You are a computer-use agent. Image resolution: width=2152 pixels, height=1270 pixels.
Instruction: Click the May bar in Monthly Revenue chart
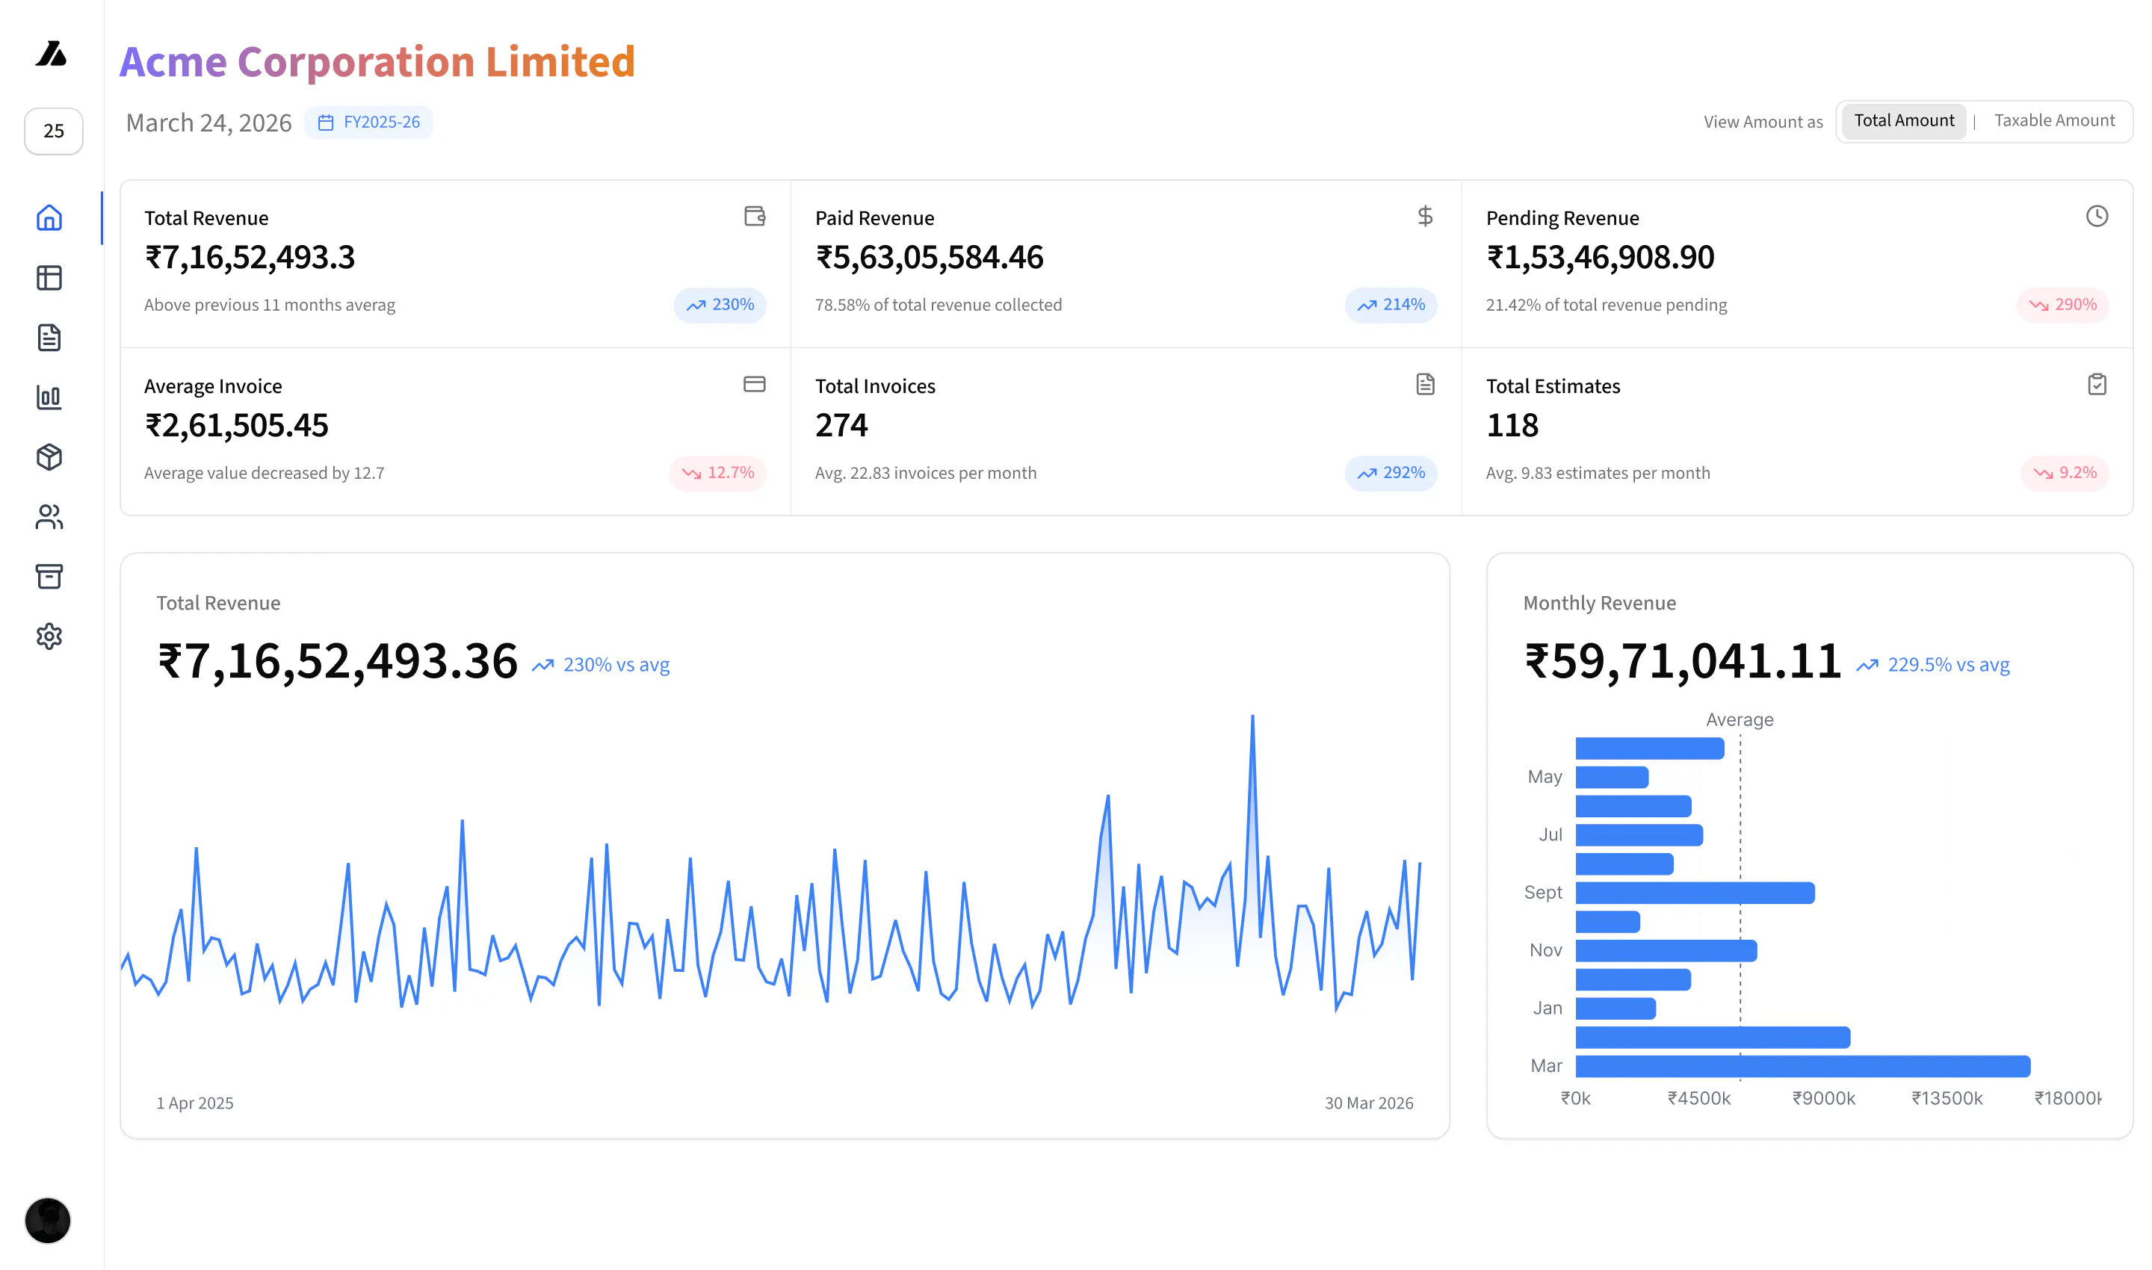pos(1612,777)
